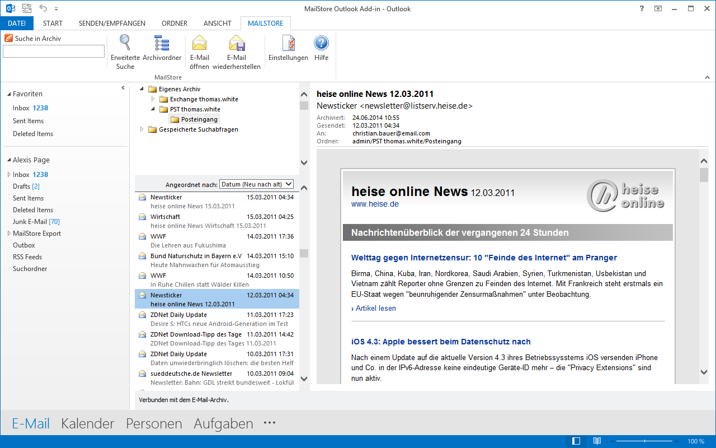Open iOS 4.3 Datenschutz headline
The width and height of the screenshot is (716, 448).
coord(441,342)
